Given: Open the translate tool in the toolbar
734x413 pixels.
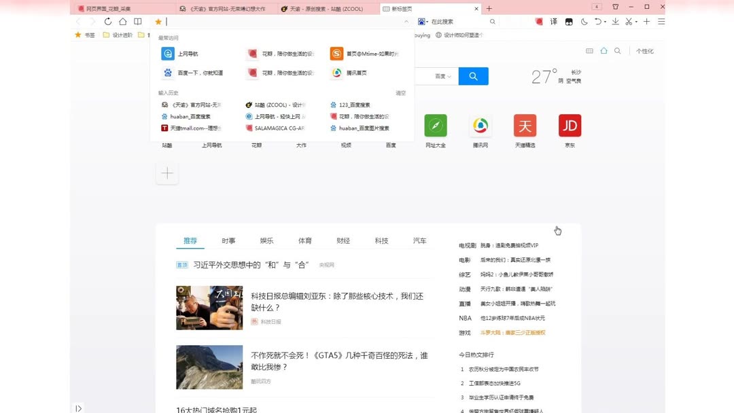Looking at the screenshot, I should tap(554, 21).
